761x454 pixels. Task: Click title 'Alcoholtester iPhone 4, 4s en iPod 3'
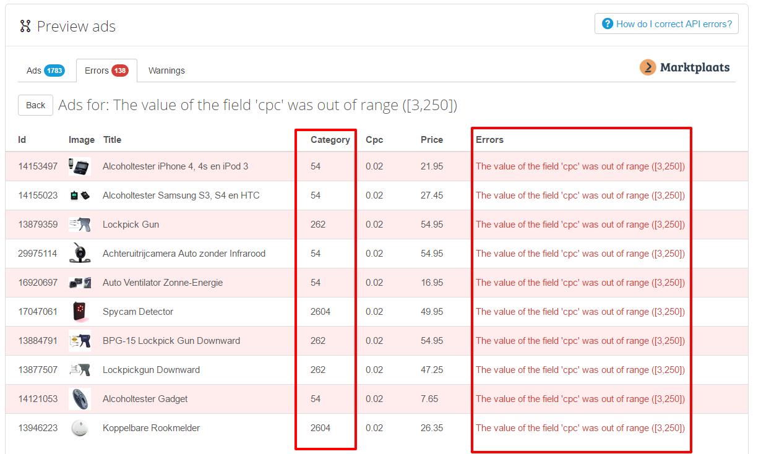176,166
